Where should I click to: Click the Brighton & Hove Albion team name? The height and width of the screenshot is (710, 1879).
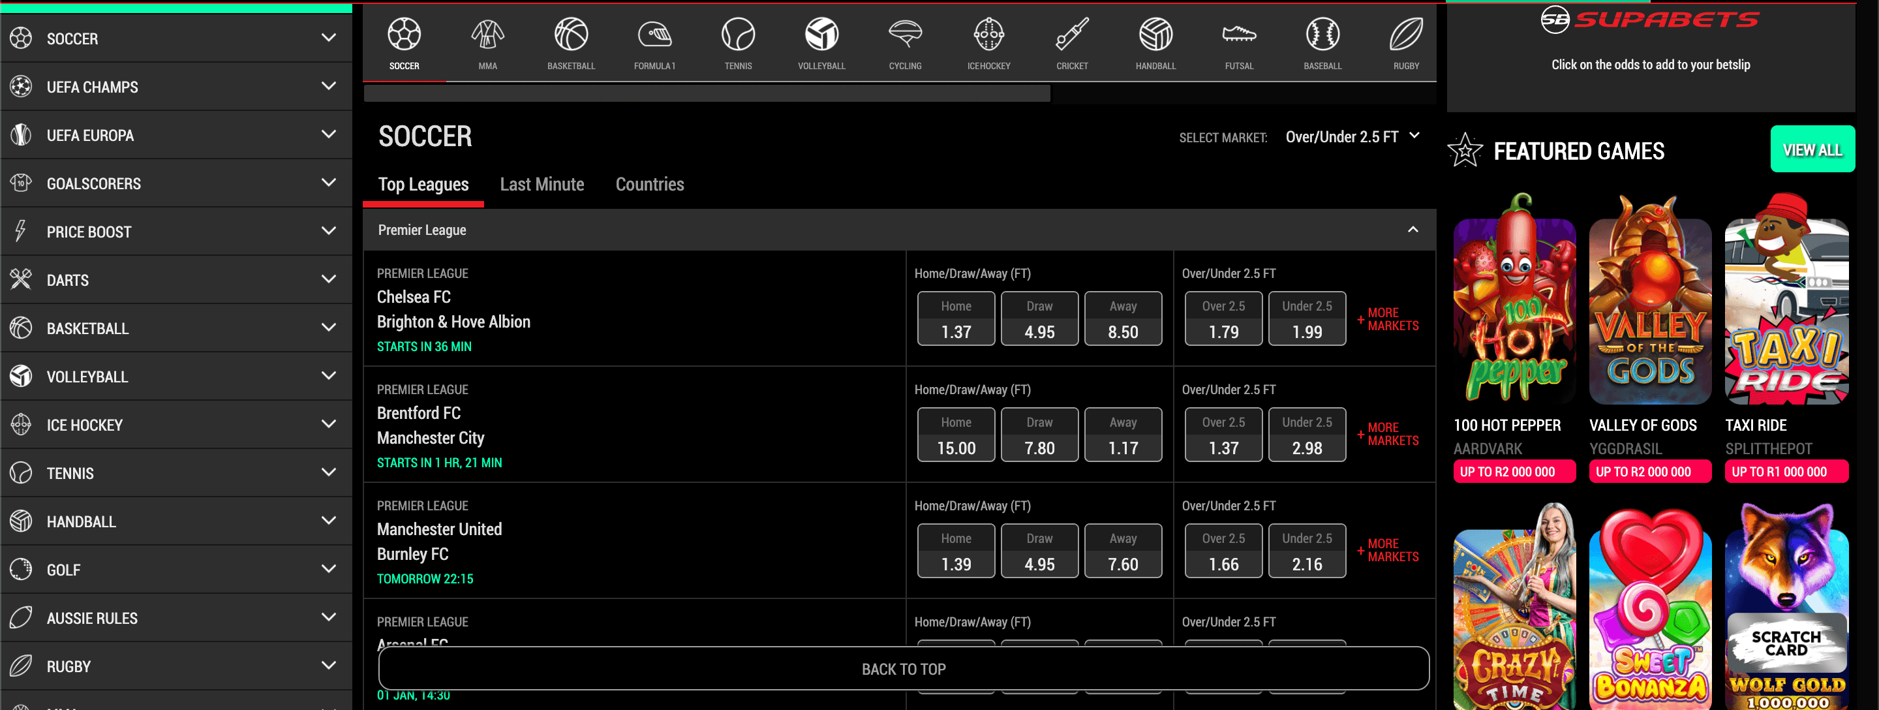coord(453,322)
